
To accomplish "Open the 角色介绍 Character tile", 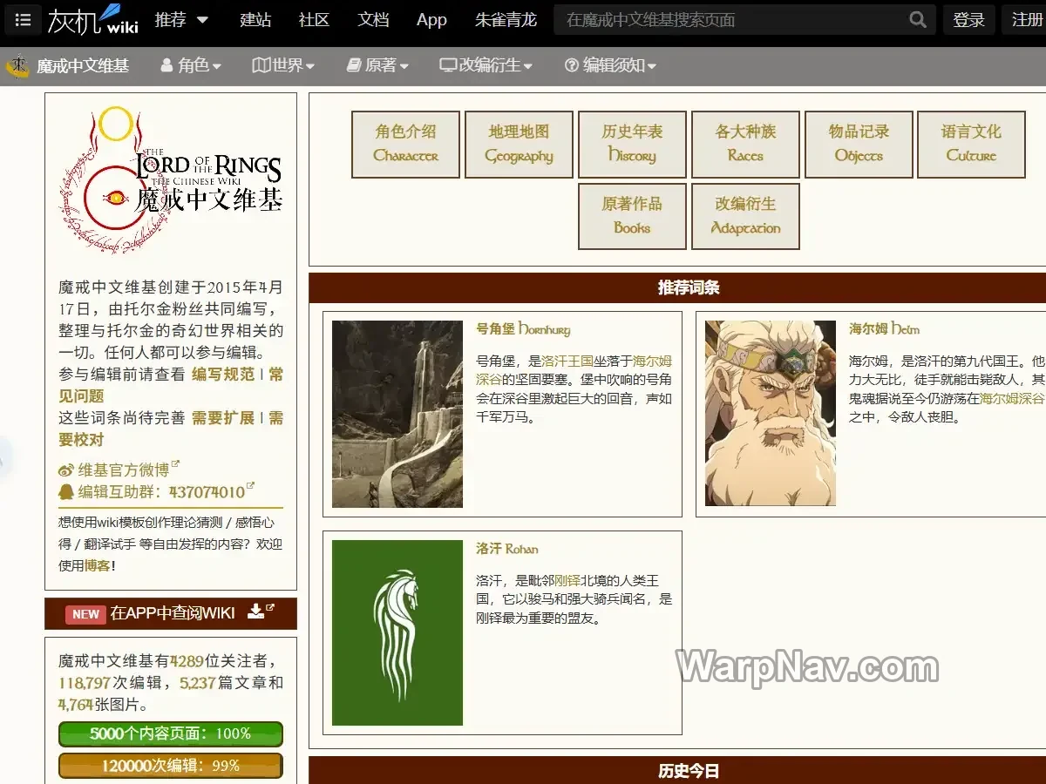I will (x=405, y=144).
